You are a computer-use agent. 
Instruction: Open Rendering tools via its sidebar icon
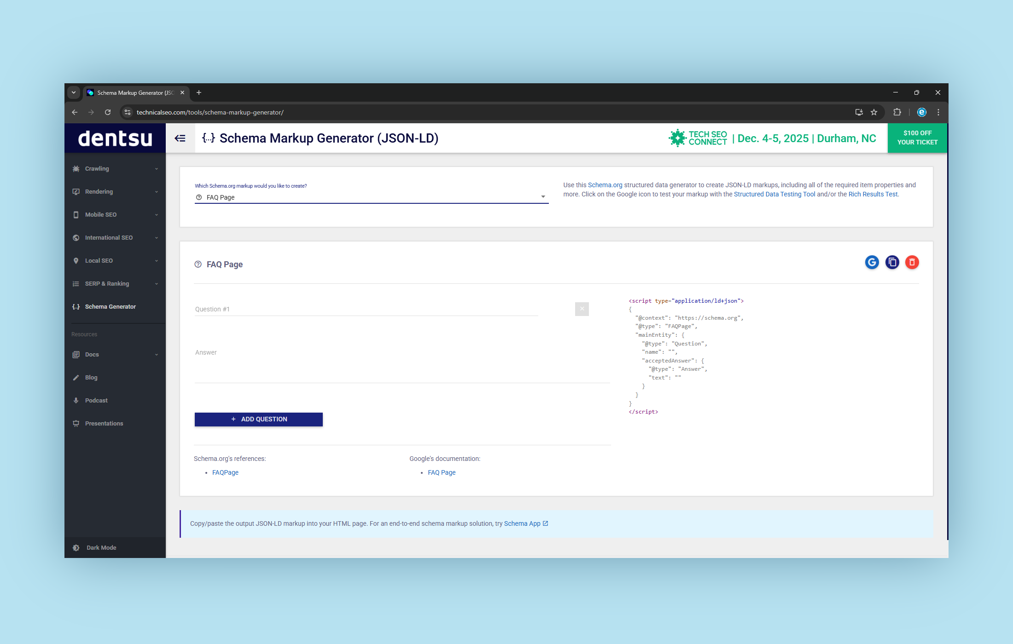point(76,191)
